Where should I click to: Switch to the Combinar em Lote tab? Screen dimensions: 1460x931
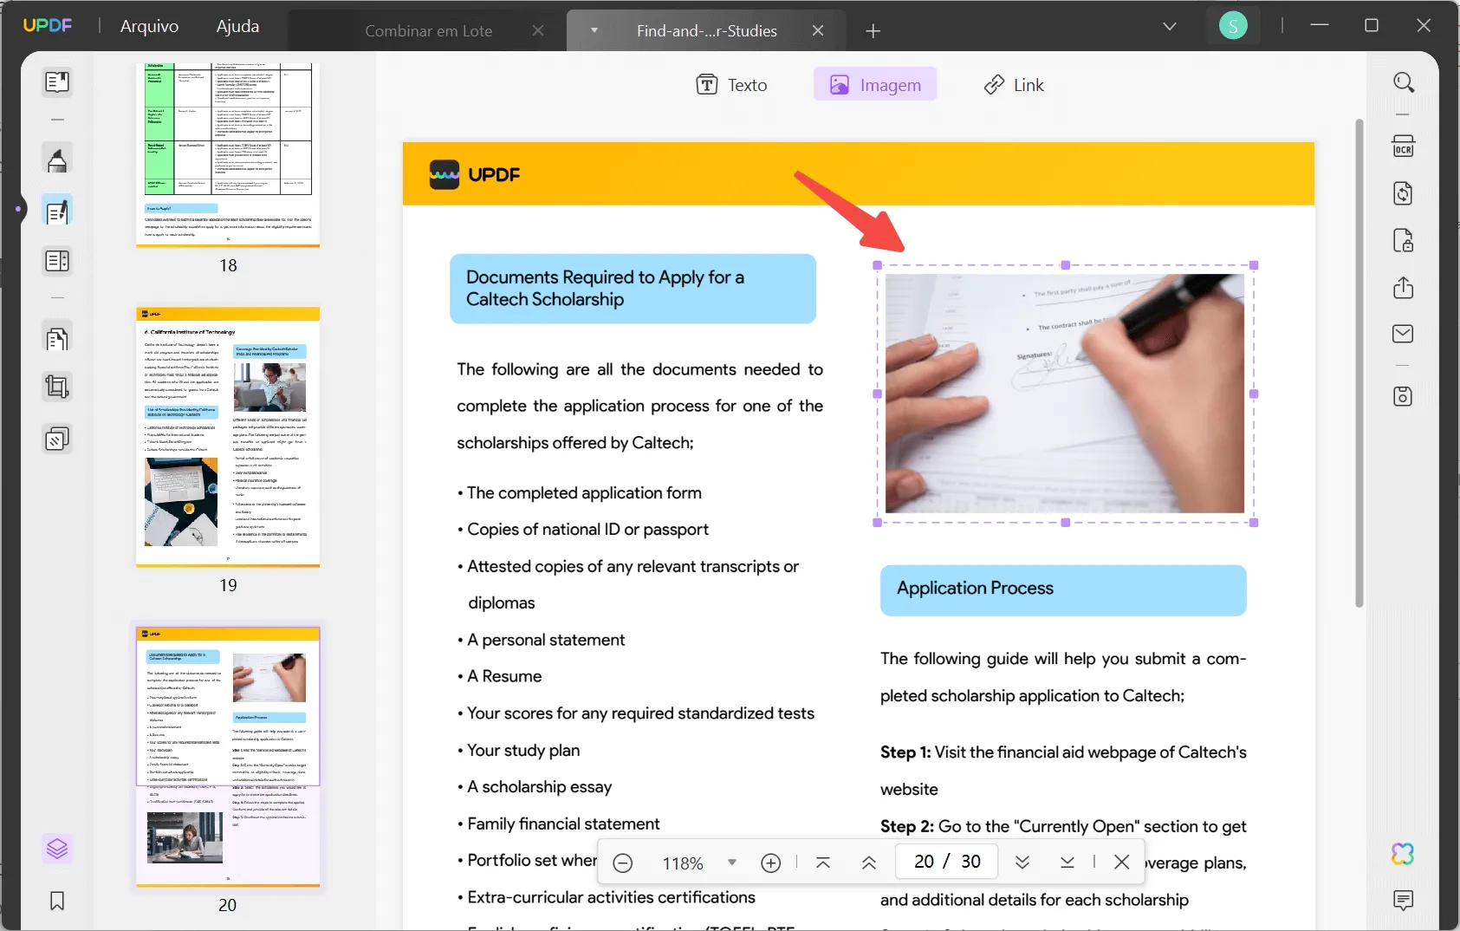click(430, 30)
